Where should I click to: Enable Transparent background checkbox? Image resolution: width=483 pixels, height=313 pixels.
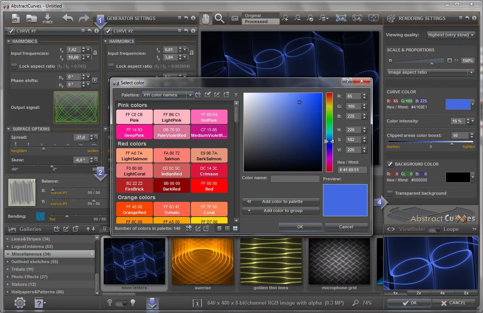[x=390, y=193]
